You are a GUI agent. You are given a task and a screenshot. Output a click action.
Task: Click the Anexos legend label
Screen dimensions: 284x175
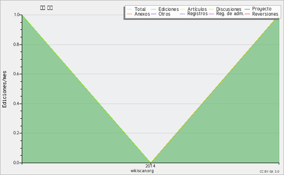[142, 14]
